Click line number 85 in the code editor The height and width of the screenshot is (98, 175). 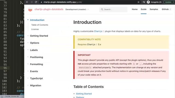click(x=5, y=32)
